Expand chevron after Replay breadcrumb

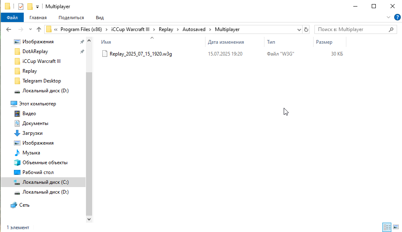tap(178, 29)
